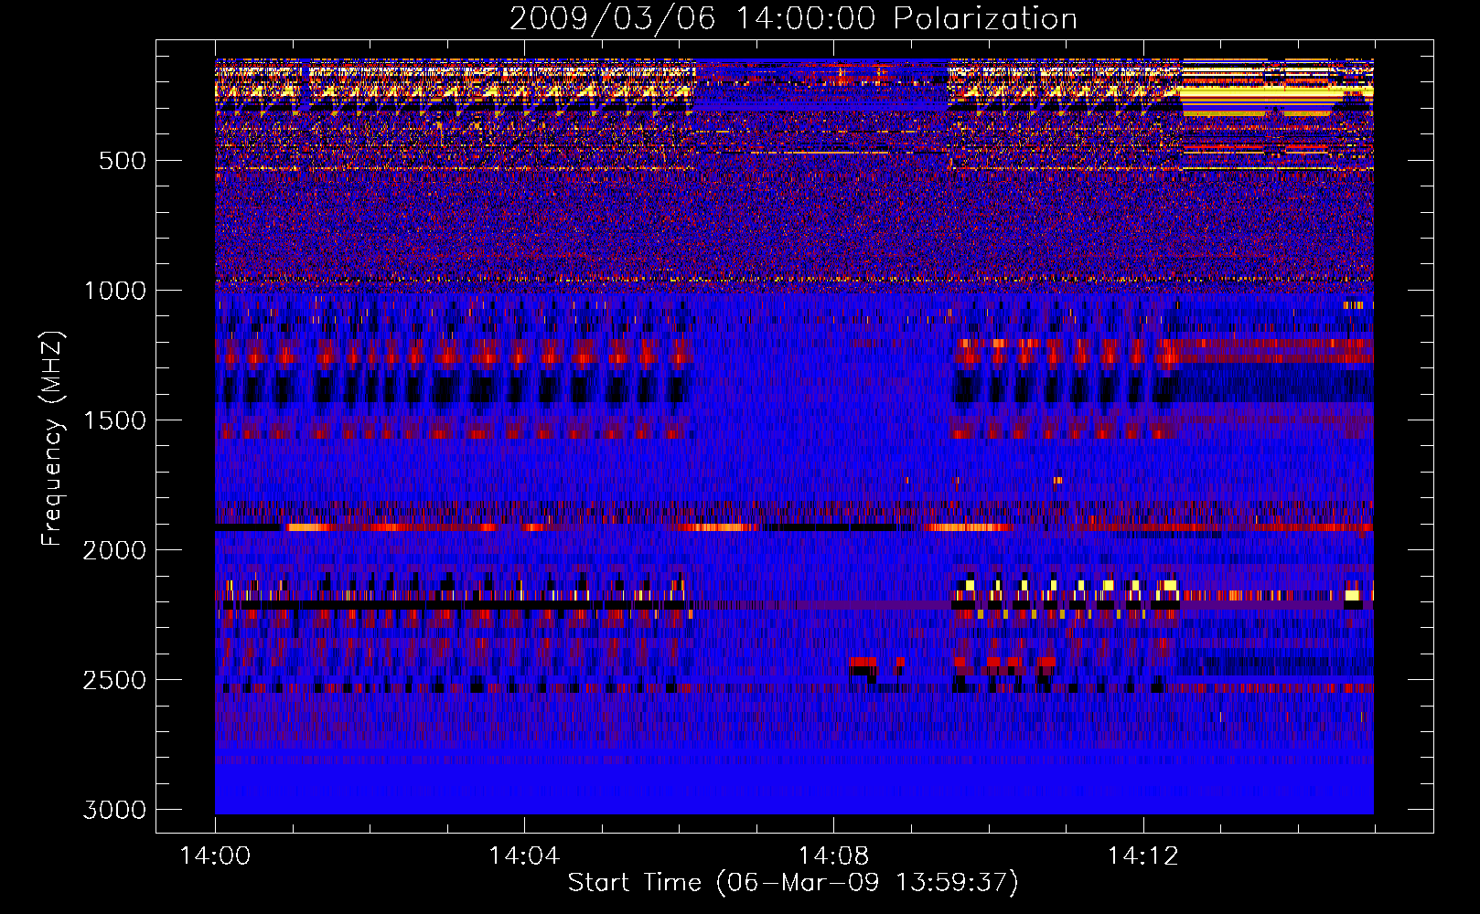Click the 14:08 time tick label

[x=833, y=856]
